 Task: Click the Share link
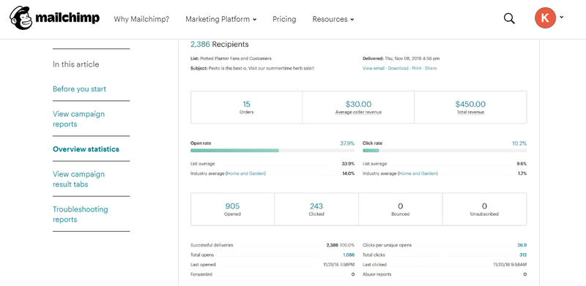(431, 68)
